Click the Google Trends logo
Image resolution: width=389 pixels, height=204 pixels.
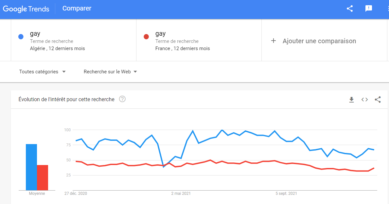click(x=26, y=9)
